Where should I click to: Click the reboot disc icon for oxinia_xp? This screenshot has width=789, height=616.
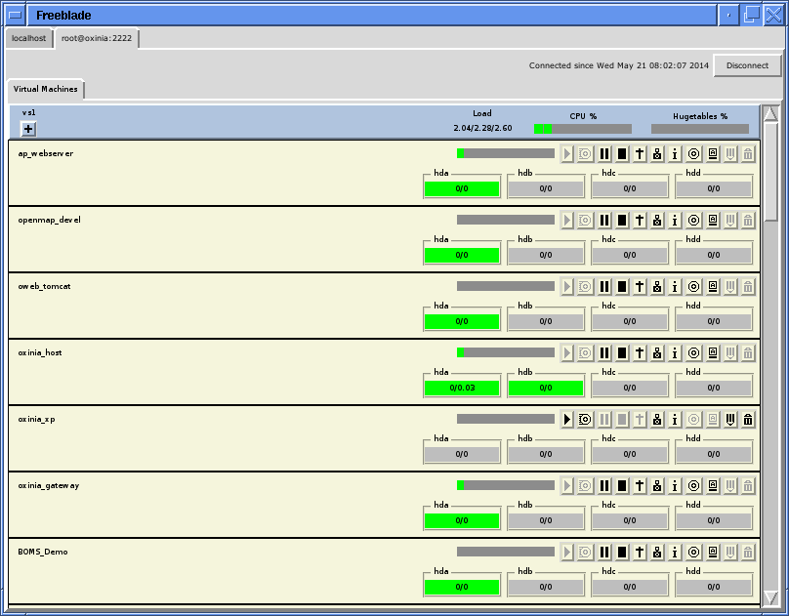point(584,419)
